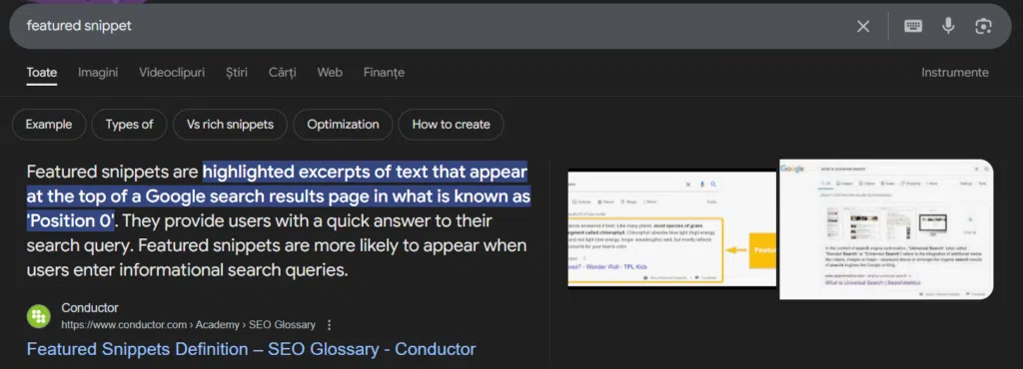Click inside the featured snippet search field
This screenshot has height=369, width=1023.
click(431, 26)
